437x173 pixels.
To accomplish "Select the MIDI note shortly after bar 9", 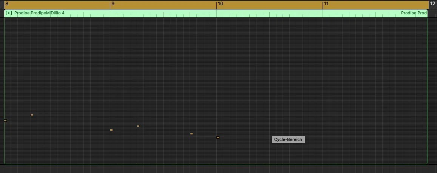I will point(138,126).
